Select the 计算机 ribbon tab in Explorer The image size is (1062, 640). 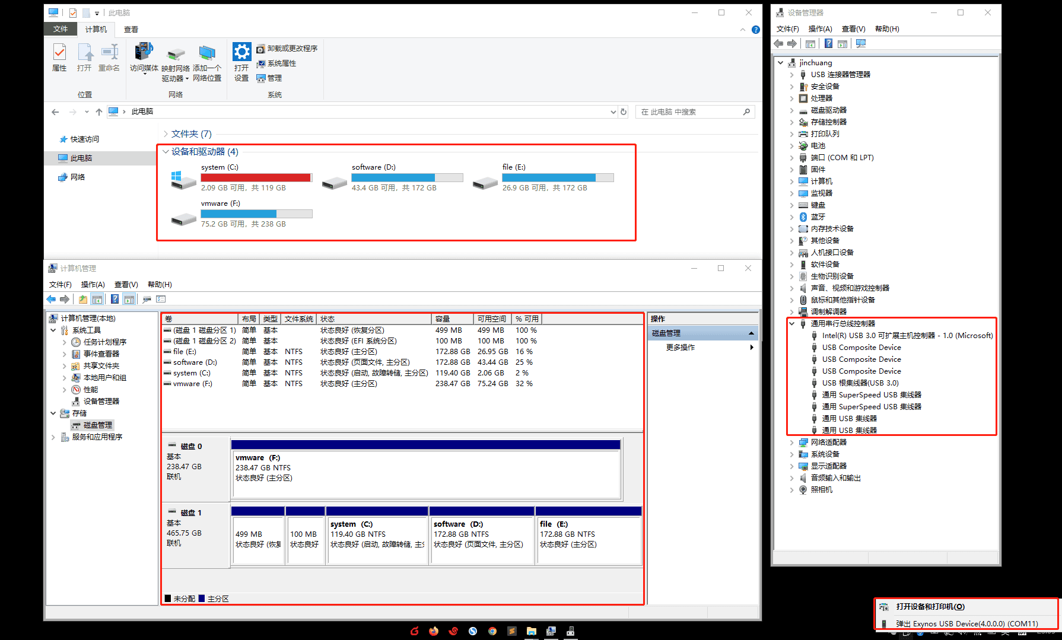(96, 29)
